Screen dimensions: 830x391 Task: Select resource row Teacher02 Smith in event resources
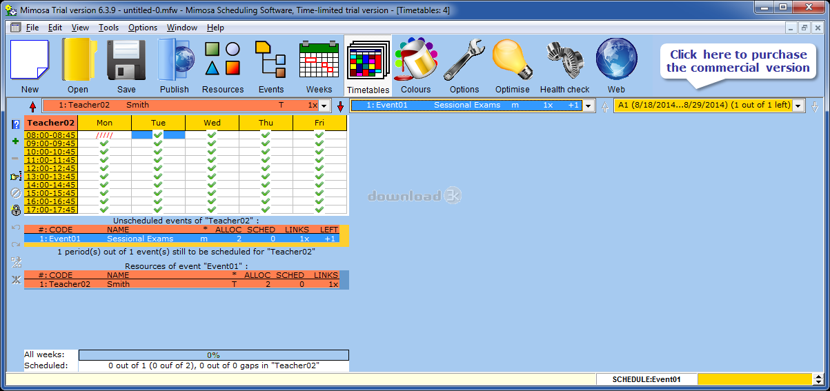[x=181, y=284]
